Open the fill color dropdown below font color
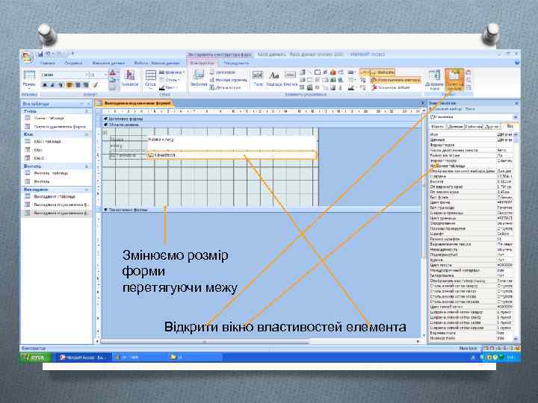 click(113, 81)
